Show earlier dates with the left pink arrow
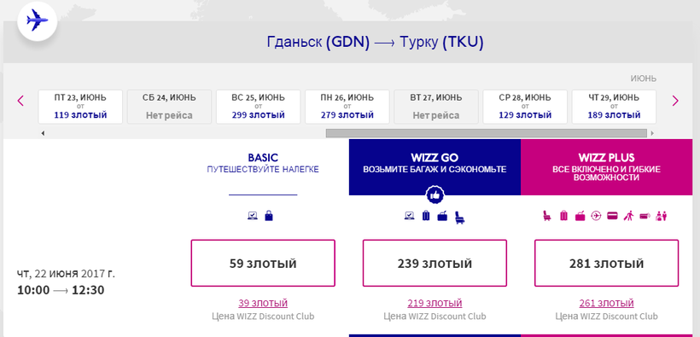700x337 pixels. 20,101
